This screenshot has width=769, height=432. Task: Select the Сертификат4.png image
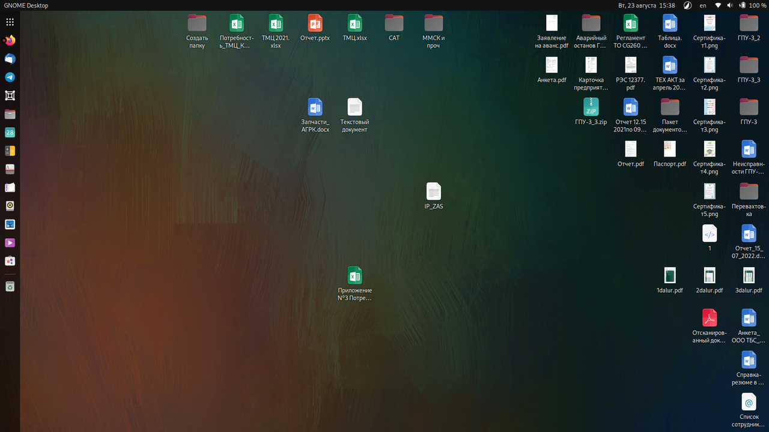point(710,158)
